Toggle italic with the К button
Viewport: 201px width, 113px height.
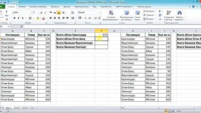pos(19,18)
